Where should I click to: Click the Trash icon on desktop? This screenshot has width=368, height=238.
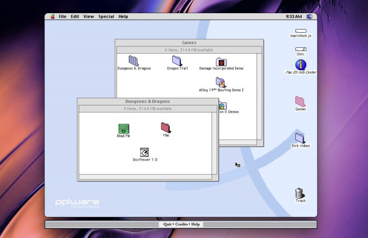(x=300, y=193)
